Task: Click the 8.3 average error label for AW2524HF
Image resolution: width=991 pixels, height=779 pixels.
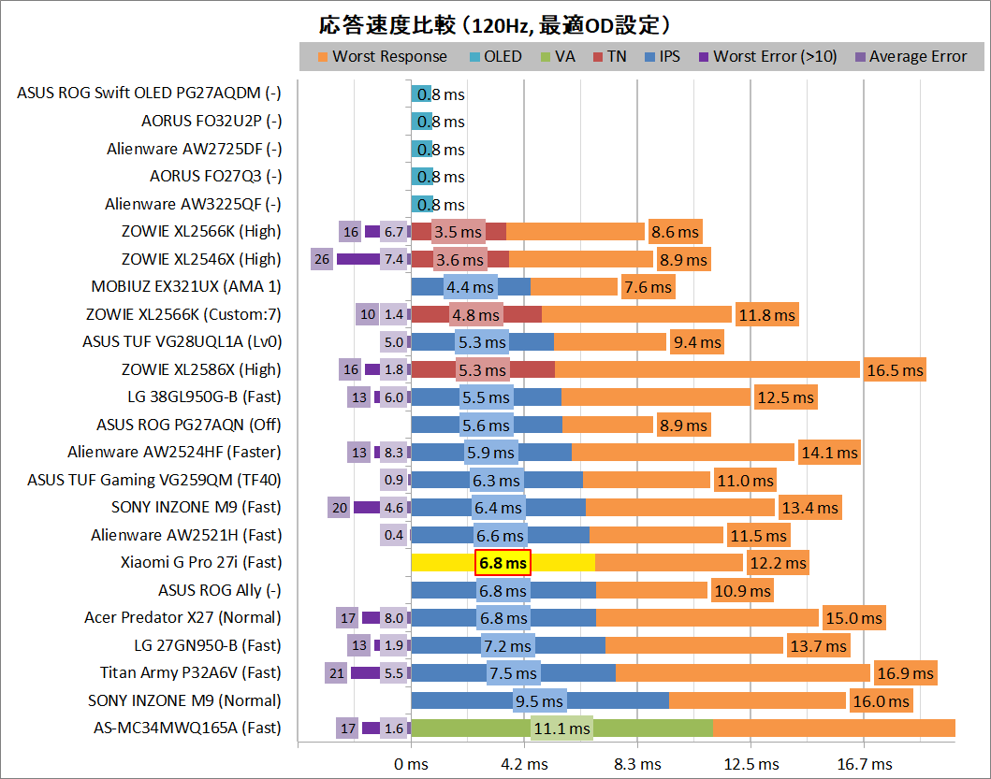Action: point(394,453)
